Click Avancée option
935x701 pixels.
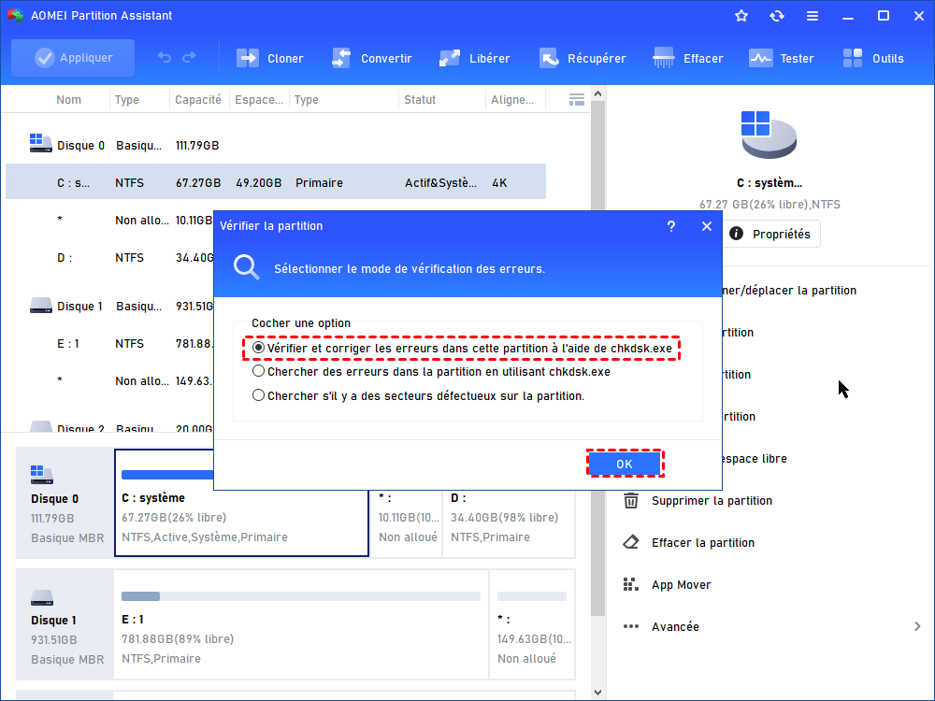pos(675,626)
